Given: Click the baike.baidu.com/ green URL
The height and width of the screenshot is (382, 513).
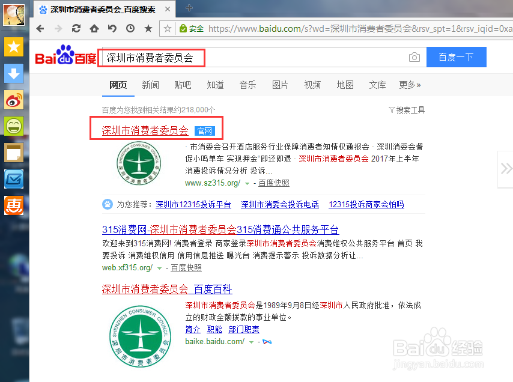Looking at the screenshot, I should point(215,342).
